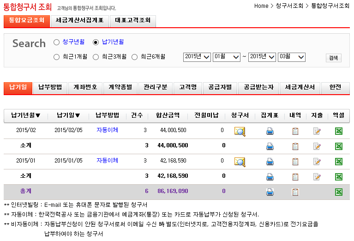354x241 pixels.
Task: Click total amount 86,169,090
Action: (173, 191)
